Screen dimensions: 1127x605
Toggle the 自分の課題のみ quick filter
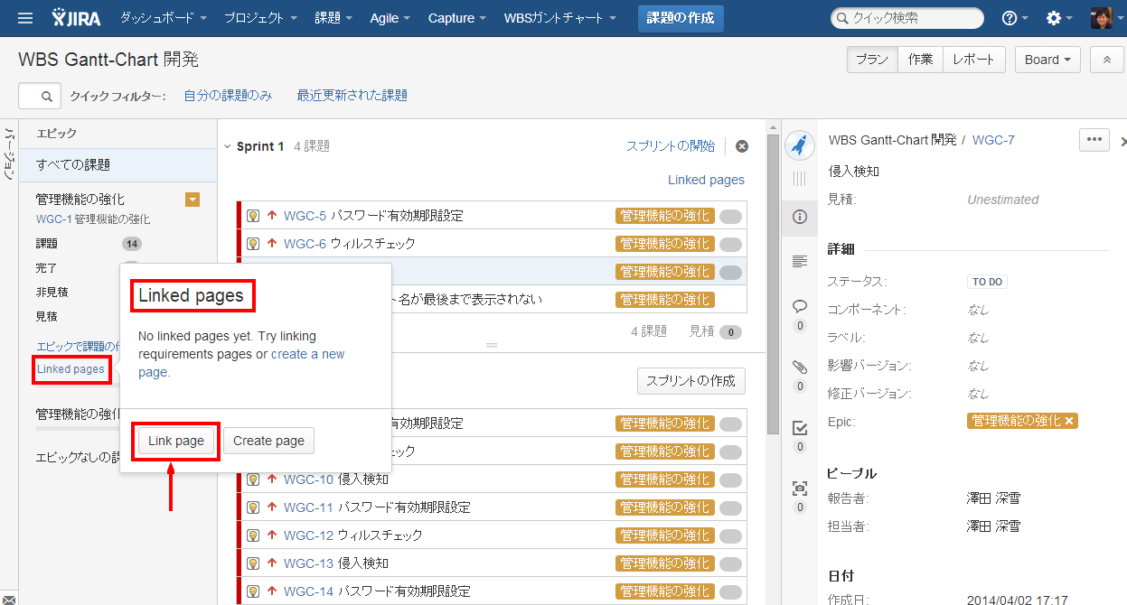pos(228,96)
